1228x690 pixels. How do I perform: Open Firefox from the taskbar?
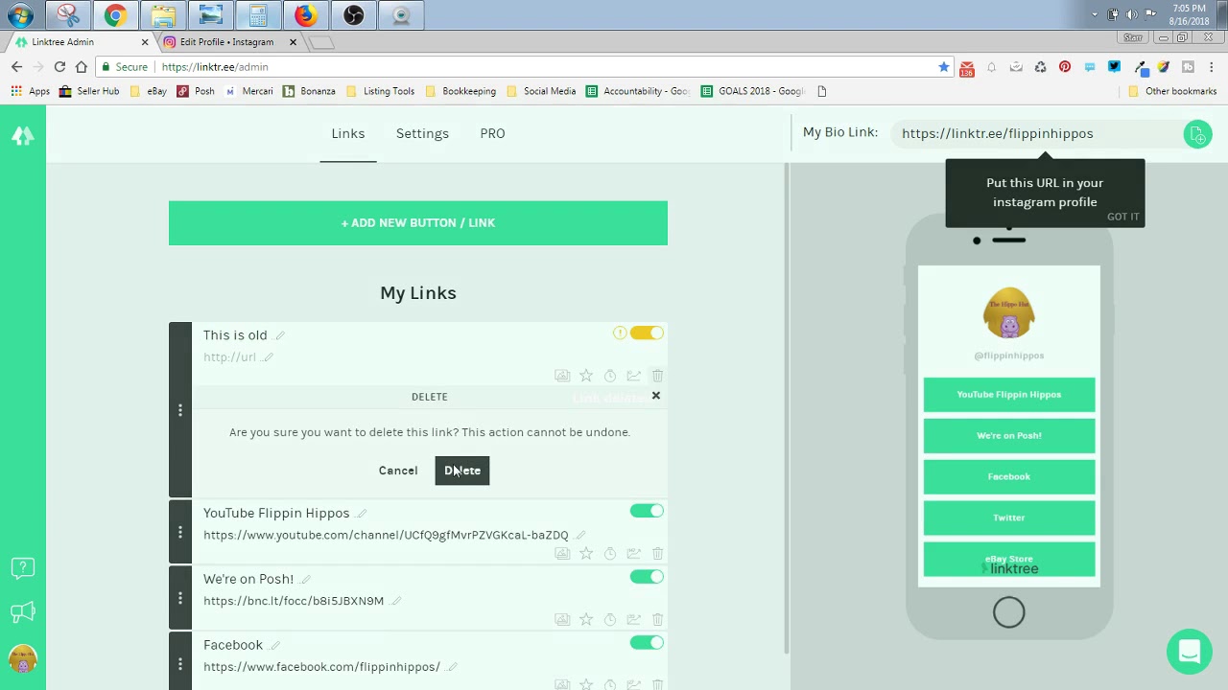(305, 14)
